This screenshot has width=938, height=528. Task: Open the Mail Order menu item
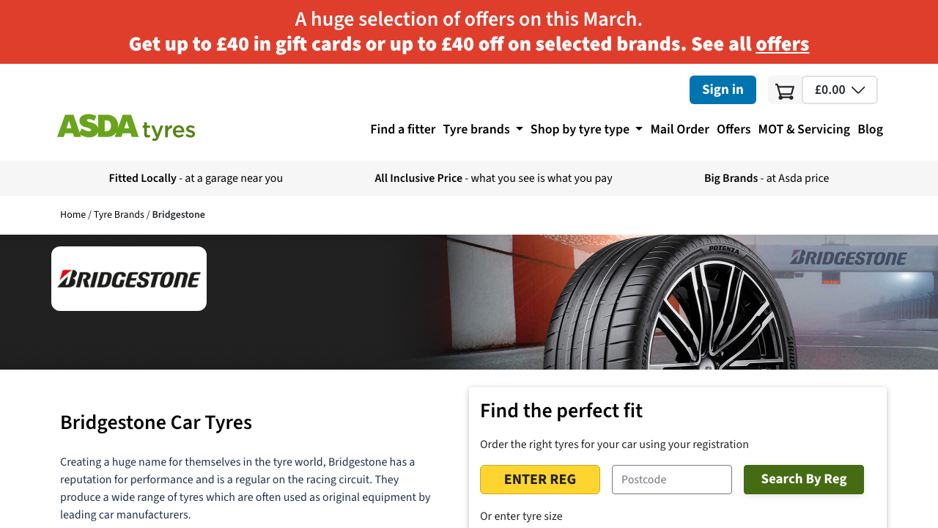679,128
